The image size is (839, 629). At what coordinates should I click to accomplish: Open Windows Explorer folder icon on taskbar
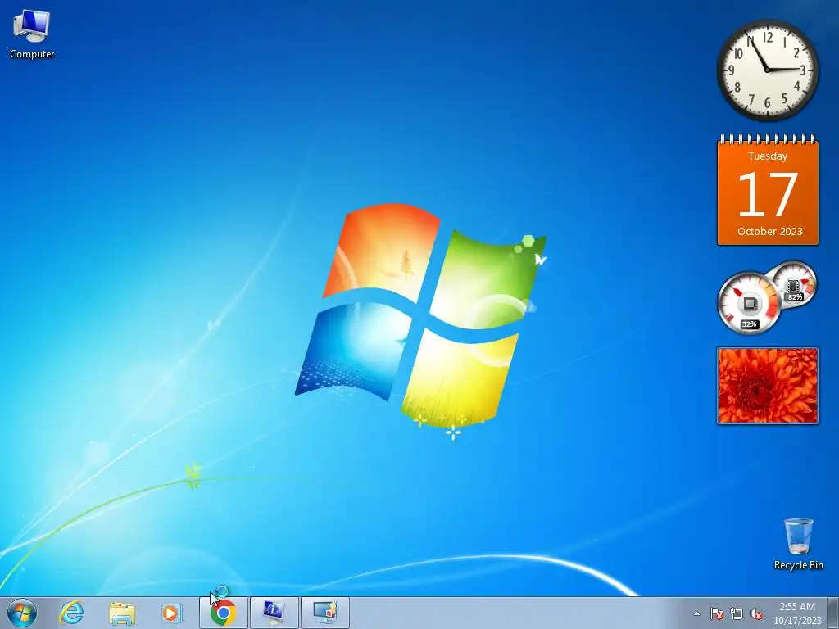click(122, 613)
